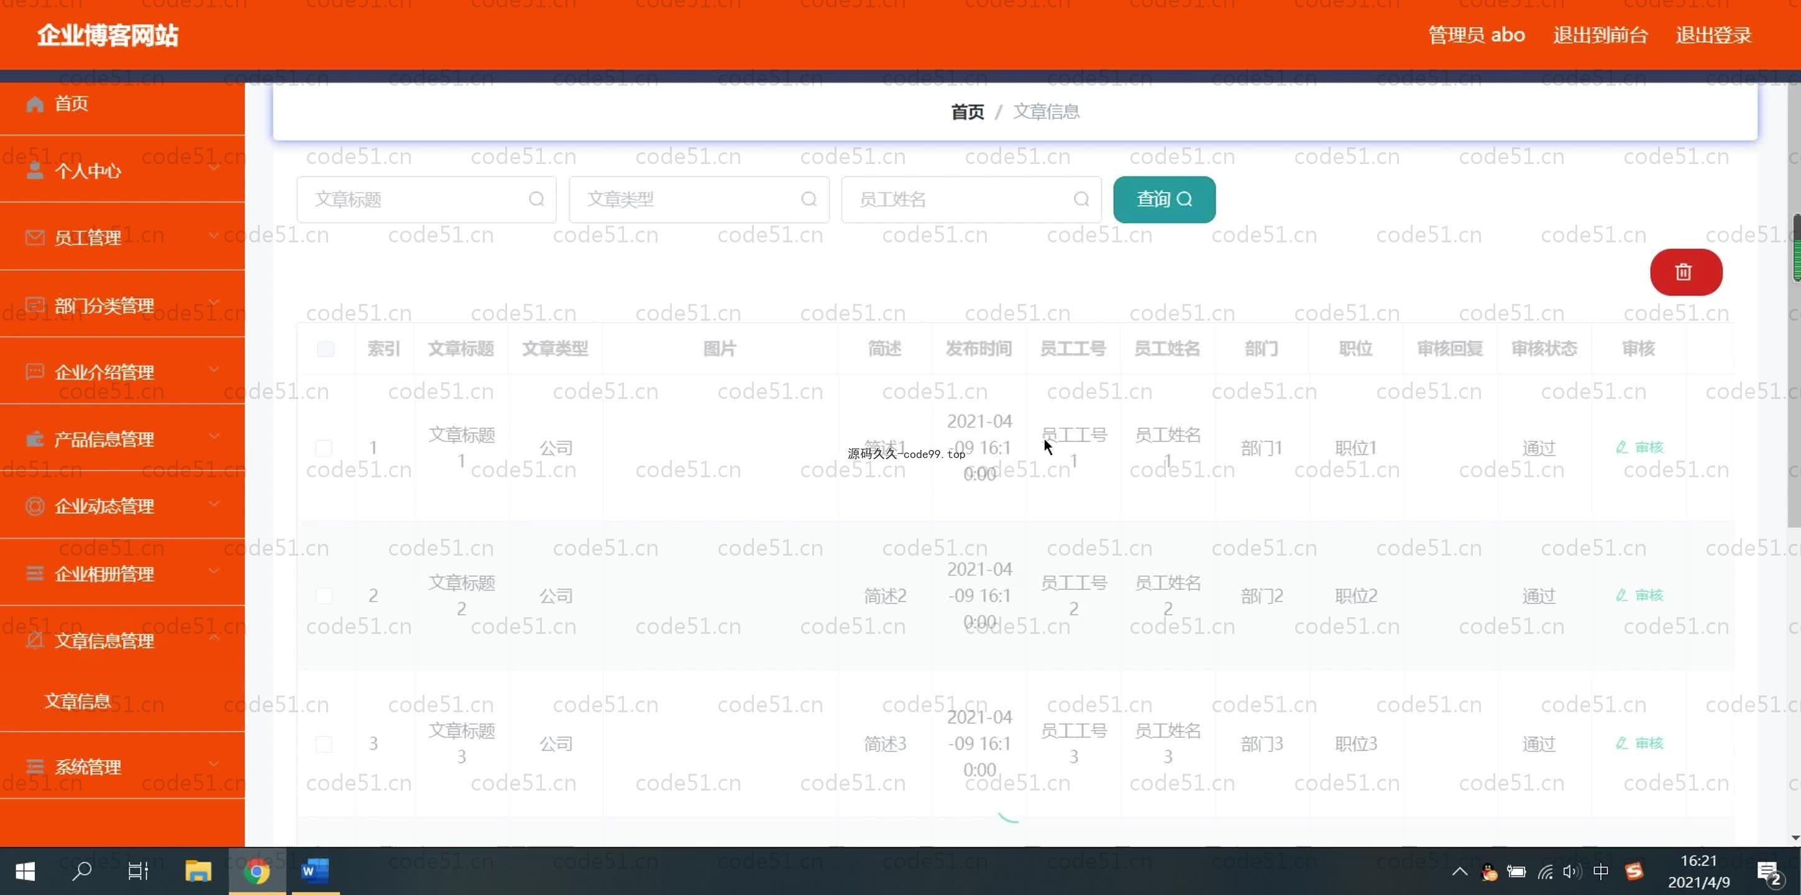Click 审核 for row 文章标题1

tap(1639, 447)
